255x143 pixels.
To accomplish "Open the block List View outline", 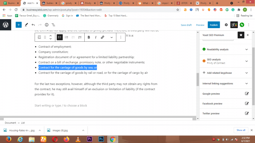I will point(53,25).
